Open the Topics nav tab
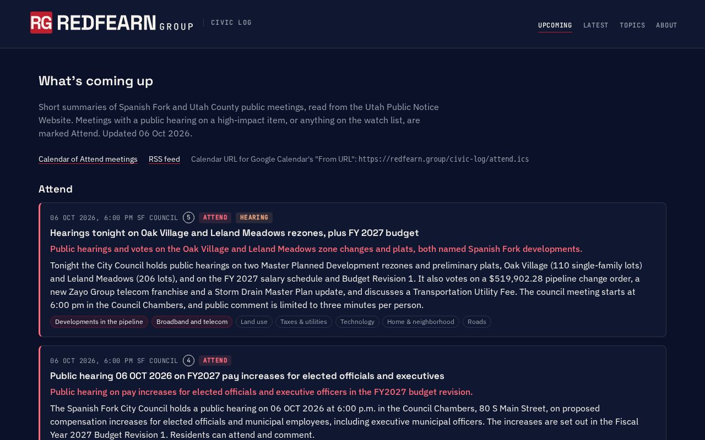This screenshot has height=440, width=705. pyautogui.click(x=632, y=25)
